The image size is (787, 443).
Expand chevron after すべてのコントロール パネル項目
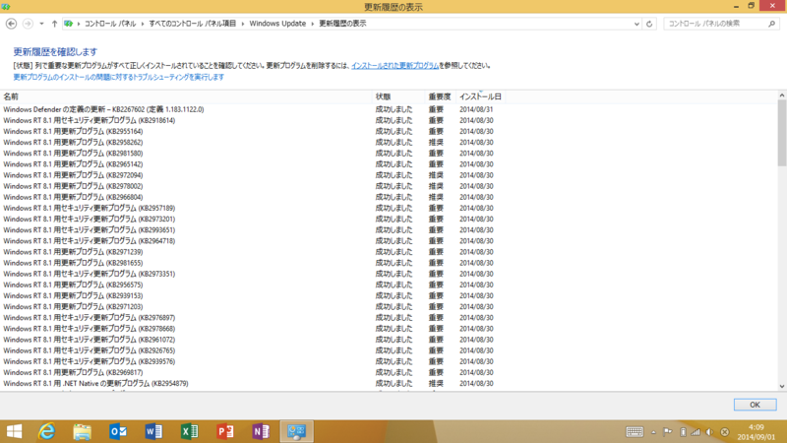pos(242,24)
